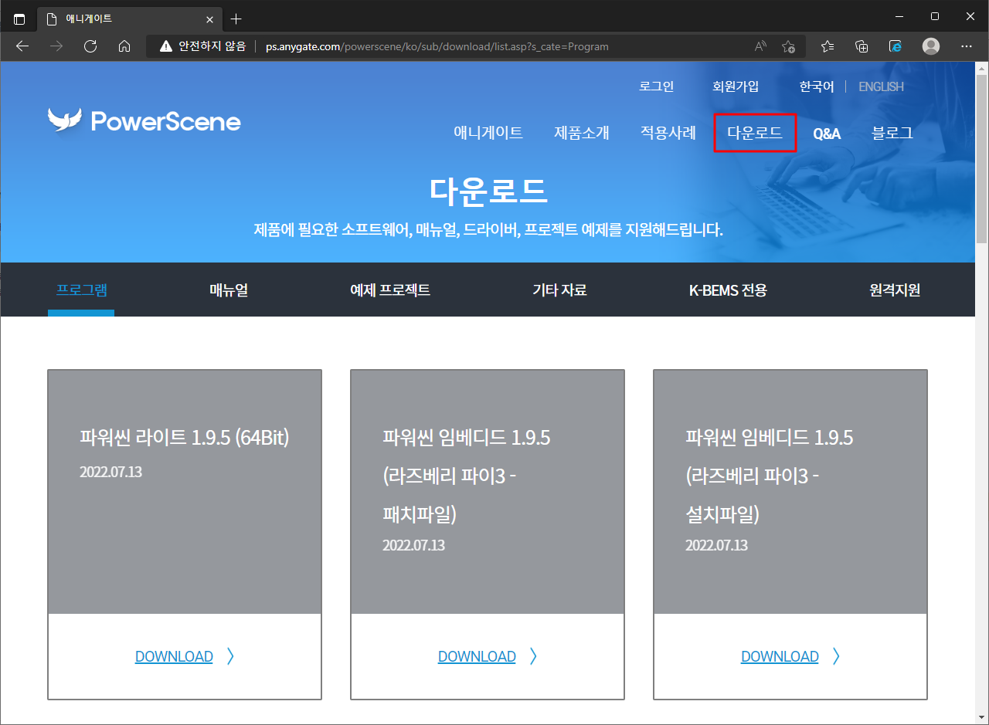Open the tab actions menu icon
989x725 pixels.
tap(19, 19)
